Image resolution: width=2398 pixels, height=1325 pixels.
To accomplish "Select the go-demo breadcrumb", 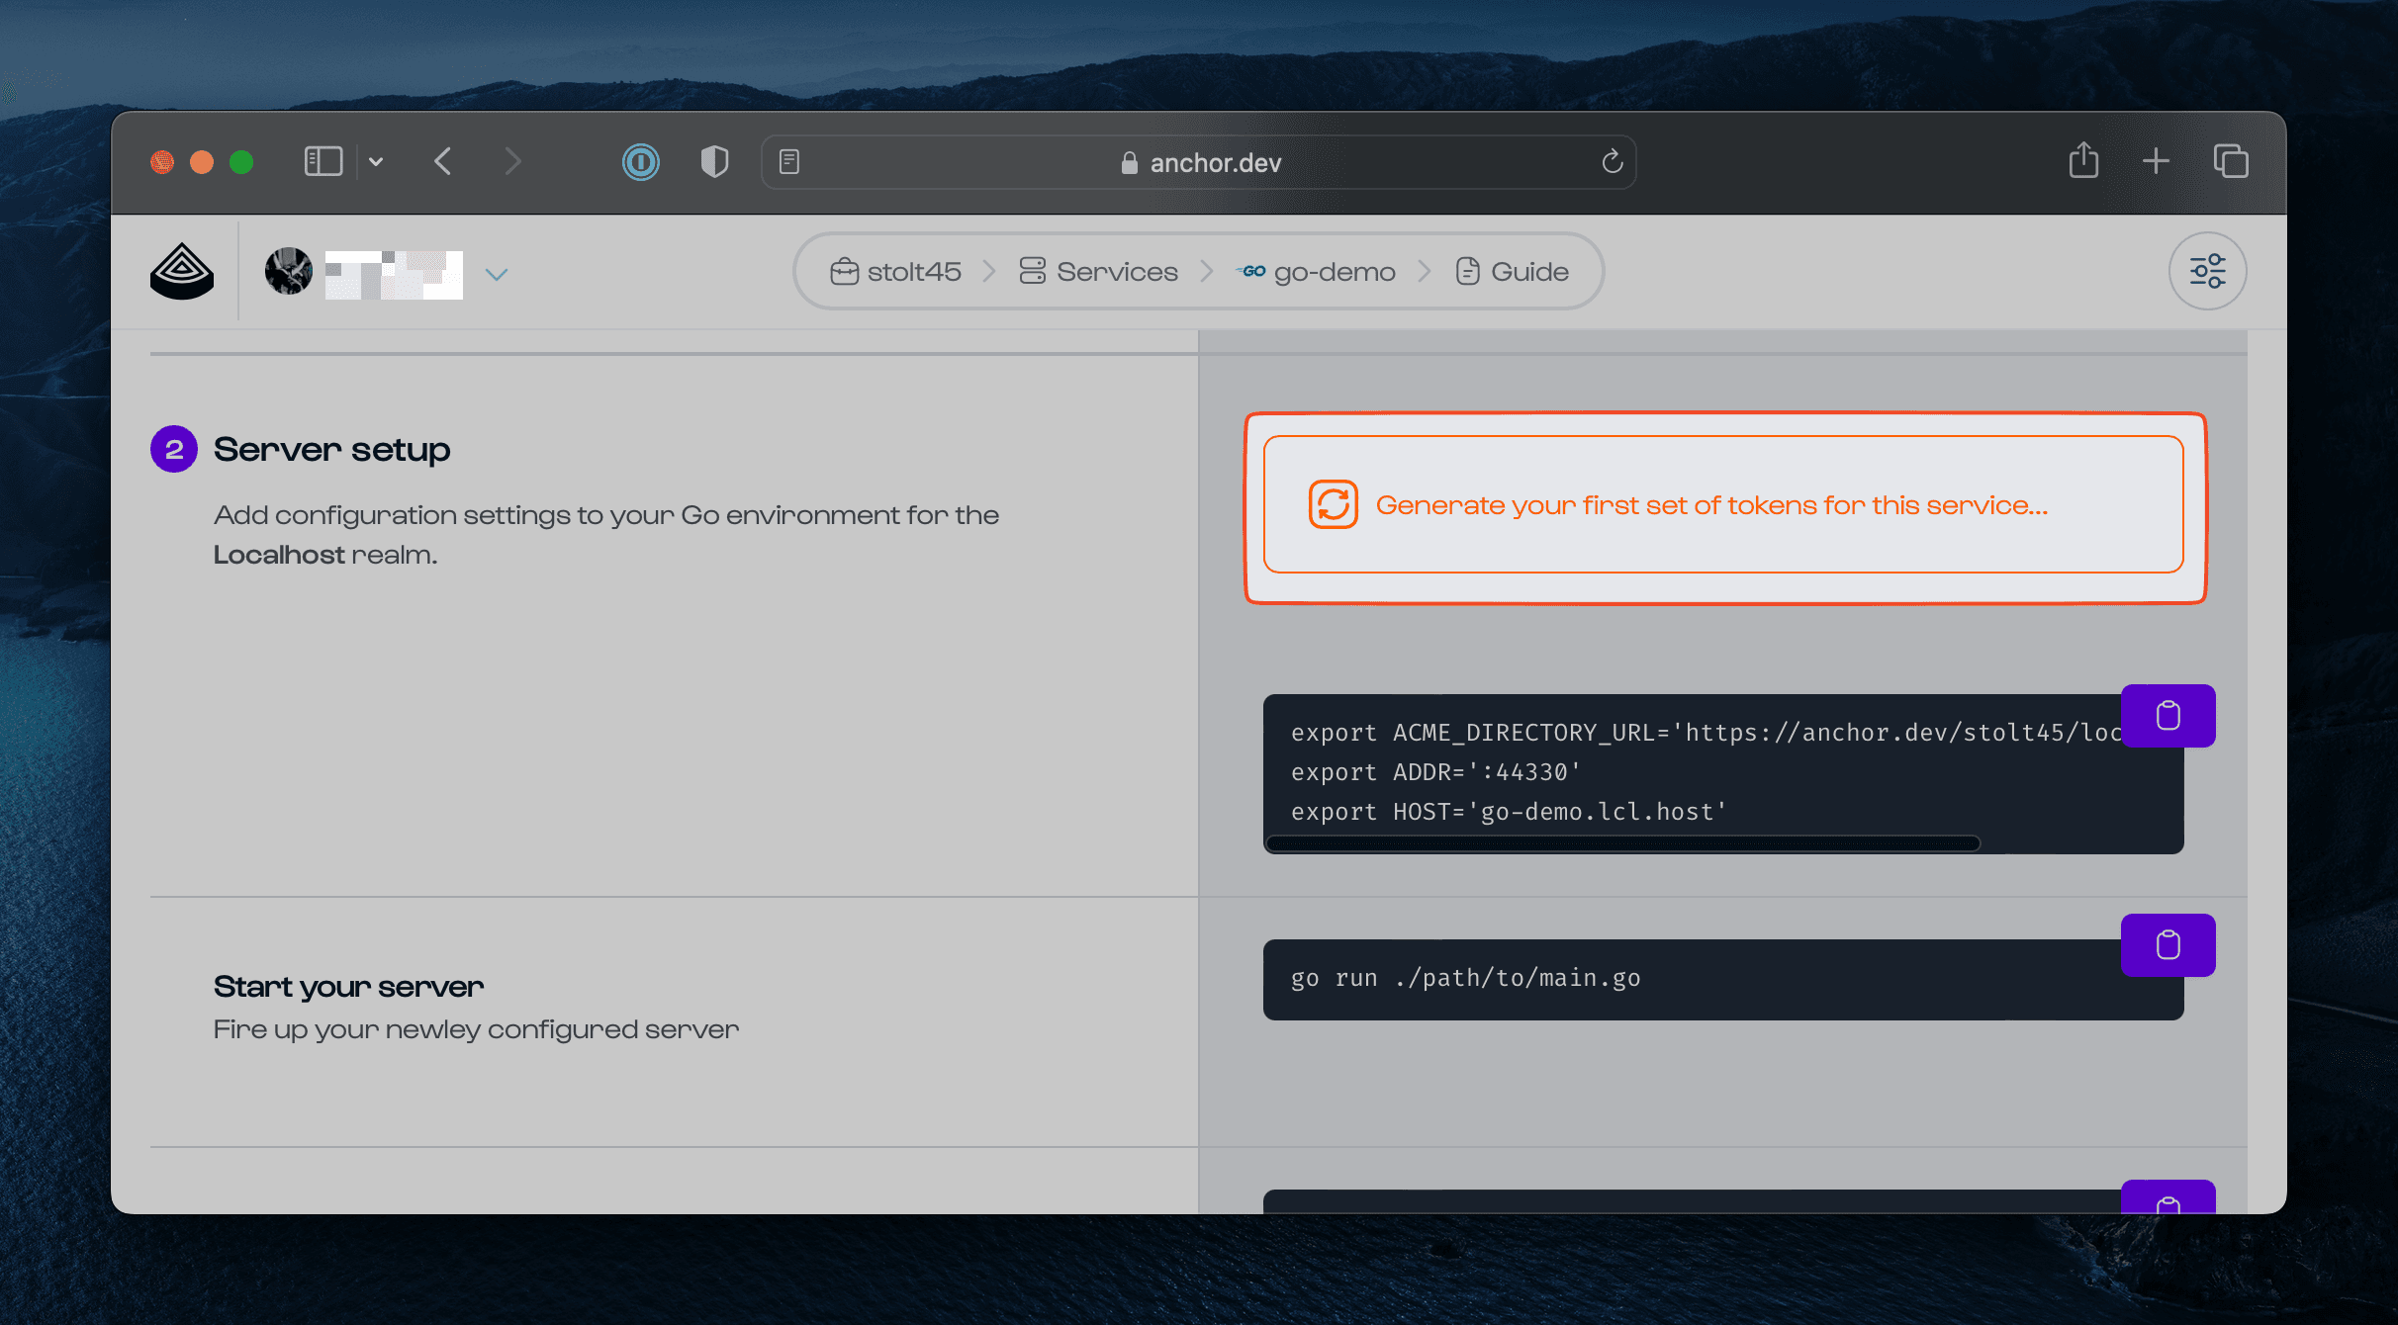I will pyautogui.click(x=1317, y=272).
